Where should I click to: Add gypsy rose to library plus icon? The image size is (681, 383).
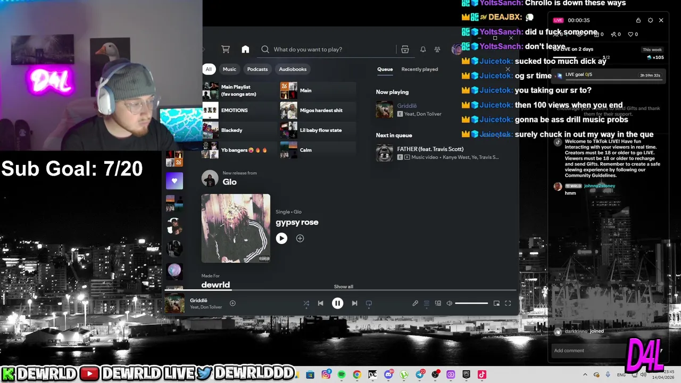click(300, 238)
